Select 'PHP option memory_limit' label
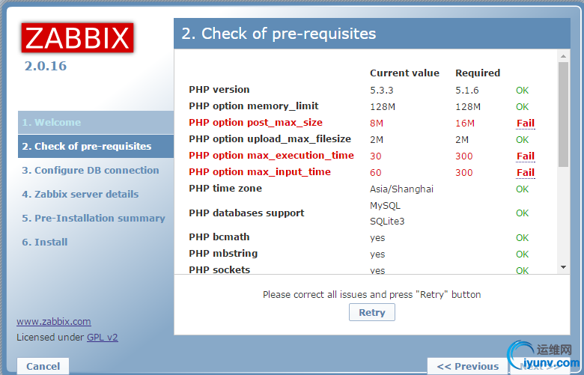The image size is (584, 375). (x=254, y=106)
